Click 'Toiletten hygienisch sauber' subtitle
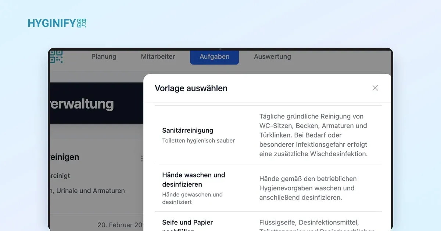 (198, 141)
